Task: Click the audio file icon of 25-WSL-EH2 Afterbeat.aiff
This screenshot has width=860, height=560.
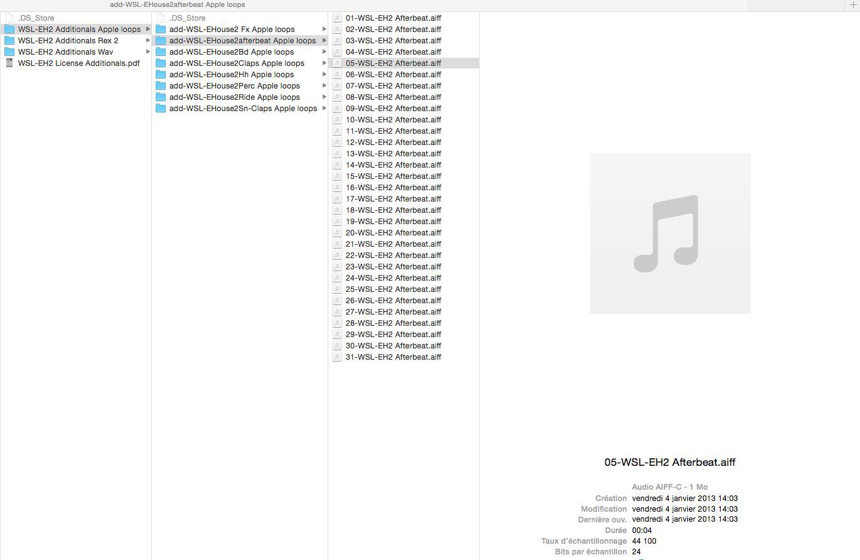Action: point(337,289)
